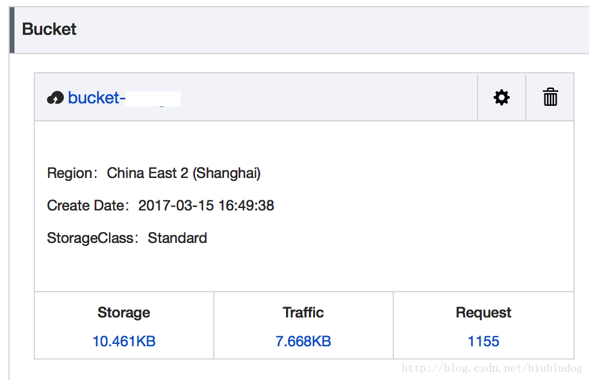589x380 pixels.
Task: Open the bucket settings gear icon
Action: tap(502, 97)
